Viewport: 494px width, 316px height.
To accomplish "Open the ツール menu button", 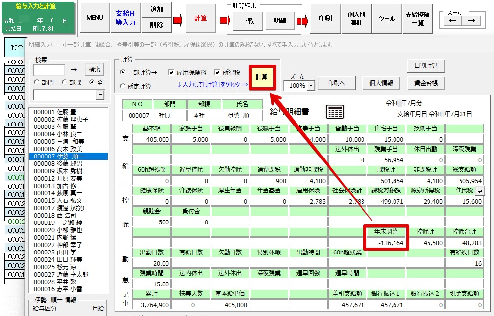I will pos(387,19).
